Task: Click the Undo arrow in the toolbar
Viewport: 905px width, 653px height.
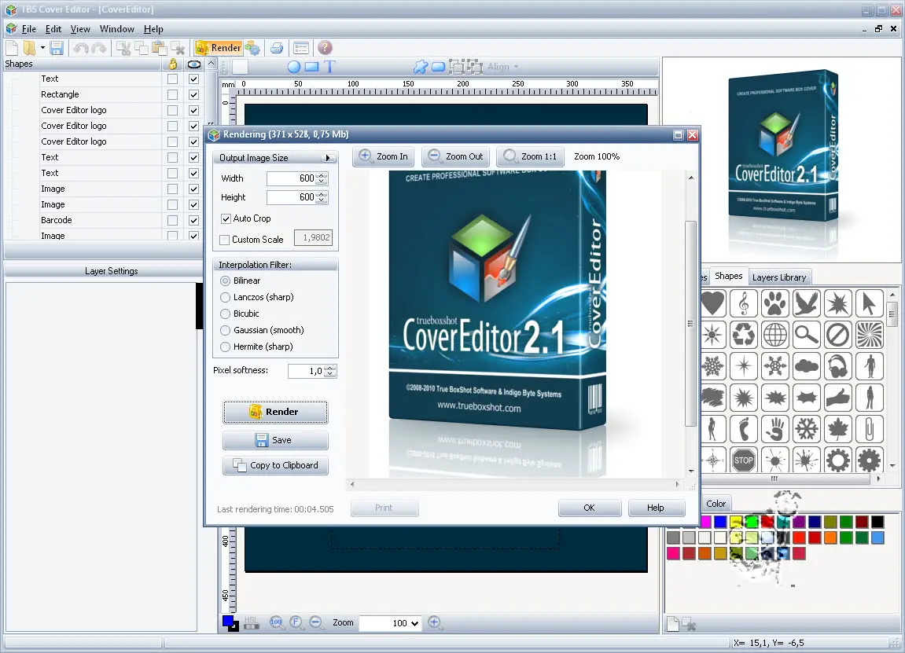Action: point(81,48)
